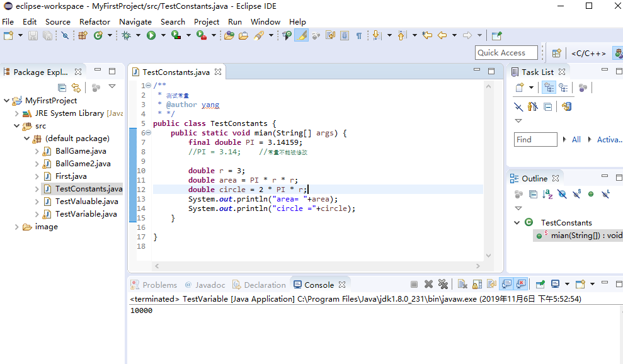
Task: Open dropdown arrow next to Debug button
Action: (x=138, y=35)
